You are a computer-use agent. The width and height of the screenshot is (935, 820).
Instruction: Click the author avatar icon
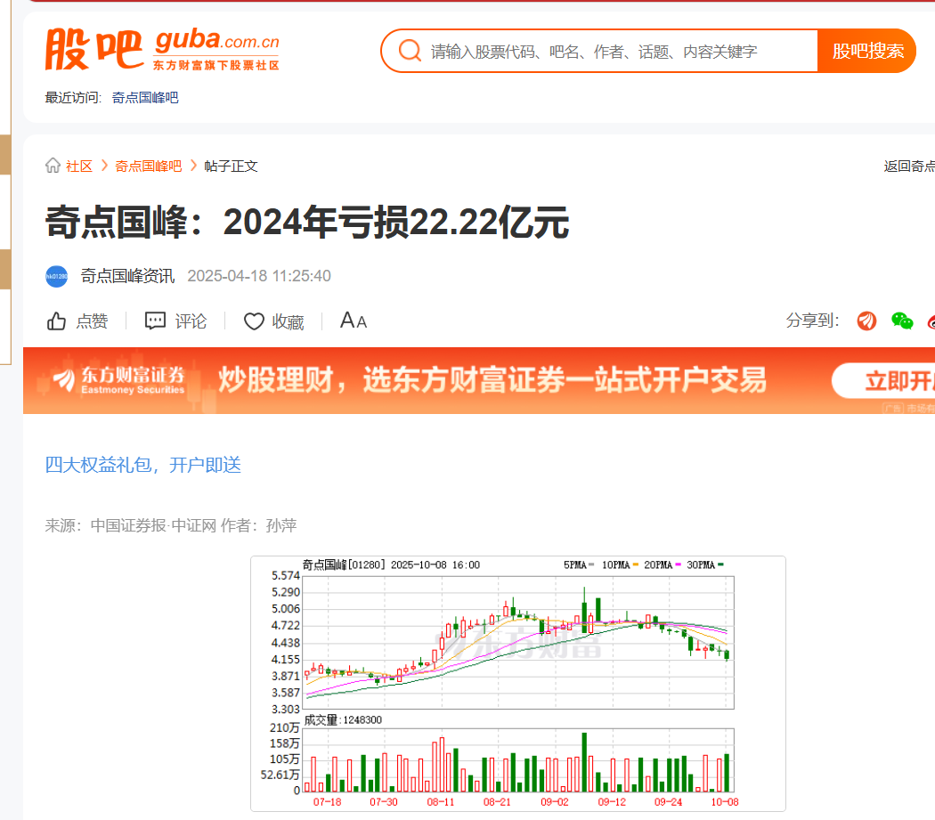click(57, 276)
